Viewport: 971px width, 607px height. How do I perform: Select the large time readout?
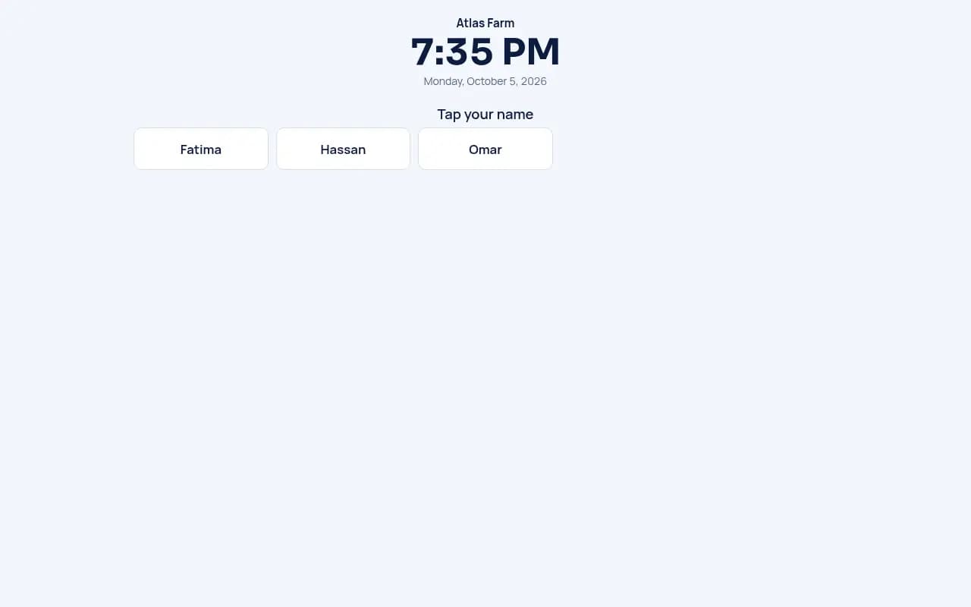click(485, 52)
